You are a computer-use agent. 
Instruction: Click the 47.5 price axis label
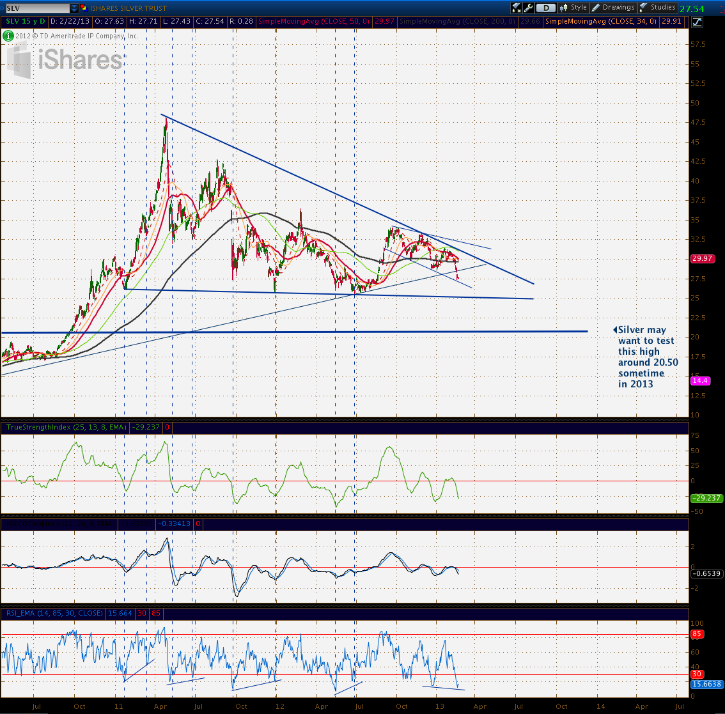coord(698,123)
